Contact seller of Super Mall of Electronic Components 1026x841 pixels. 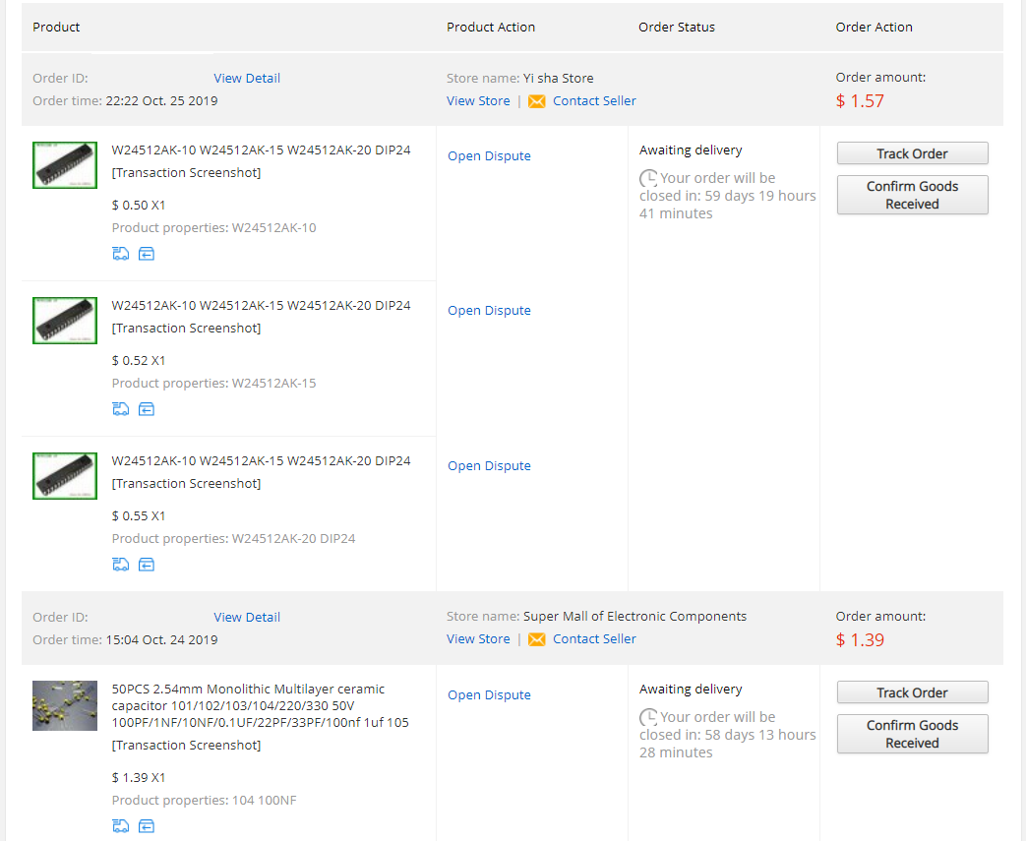click(x=594, y=638)
